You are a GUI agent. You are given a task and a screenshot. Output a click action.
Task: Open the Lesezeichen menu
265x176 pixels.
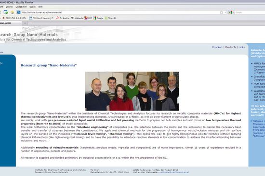[21, 7]
